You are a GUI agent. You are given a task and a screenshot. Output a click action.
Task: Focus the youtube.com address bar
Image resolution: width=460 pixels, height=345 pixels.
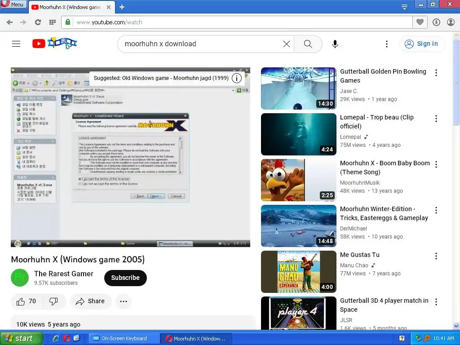[x=237, y=22]
